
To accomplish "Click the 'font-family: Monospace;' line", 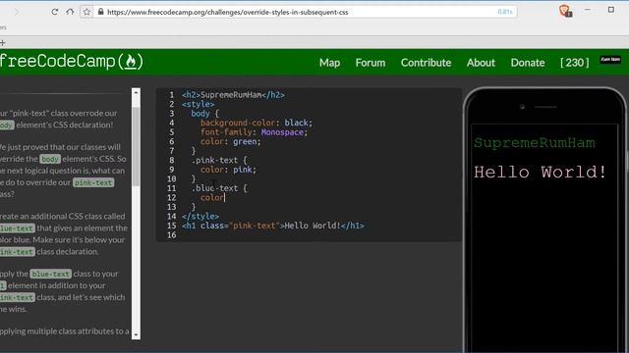I will tap(254, 132).
